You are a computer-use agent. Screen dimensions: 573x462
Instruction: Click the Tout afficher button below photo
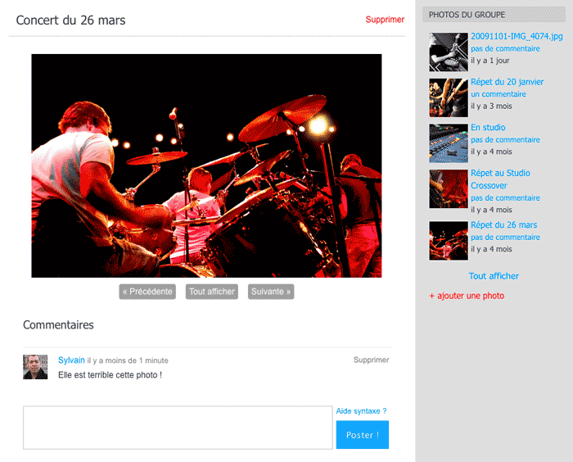(212, 292)
